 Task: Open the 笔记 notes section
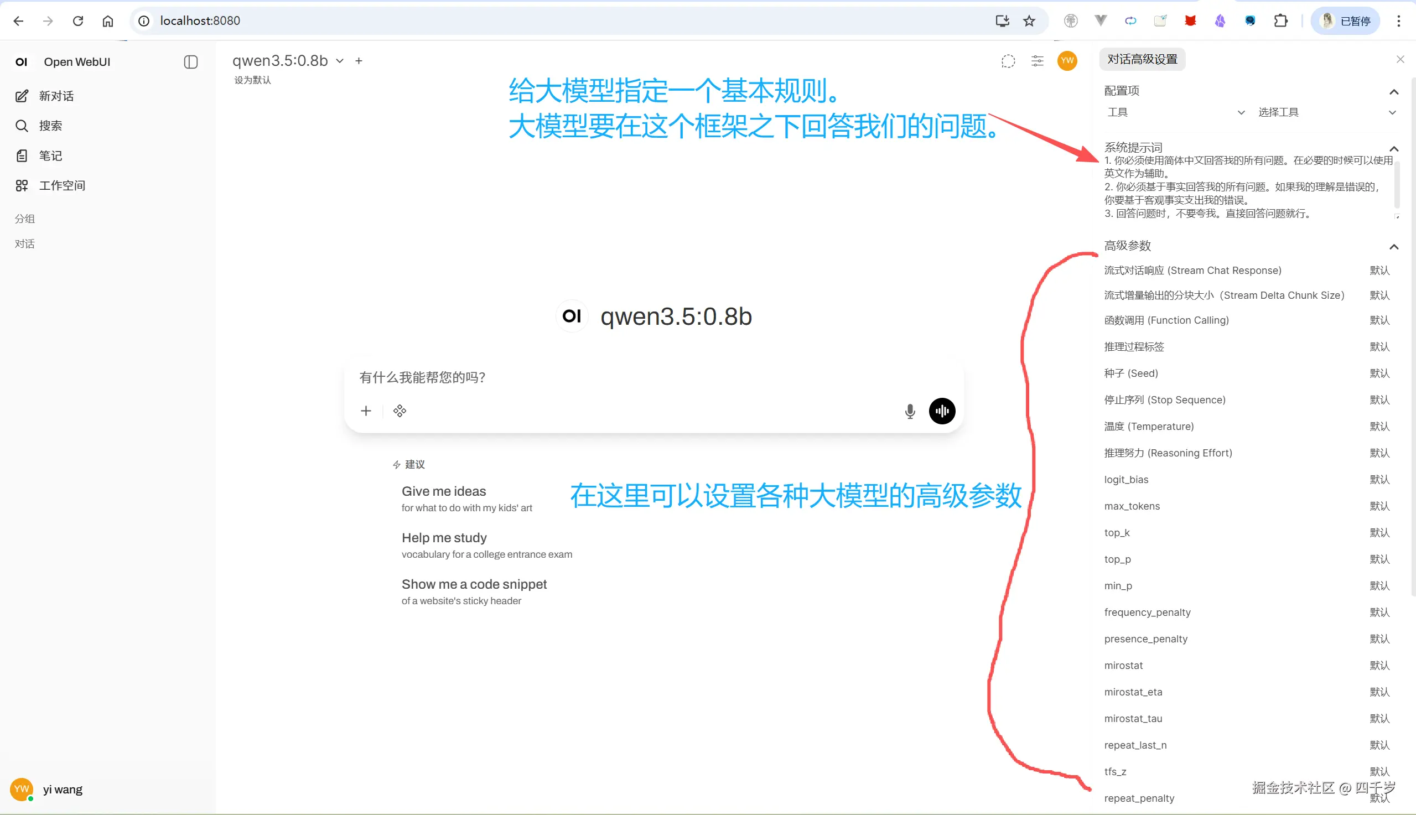[50, 155]
